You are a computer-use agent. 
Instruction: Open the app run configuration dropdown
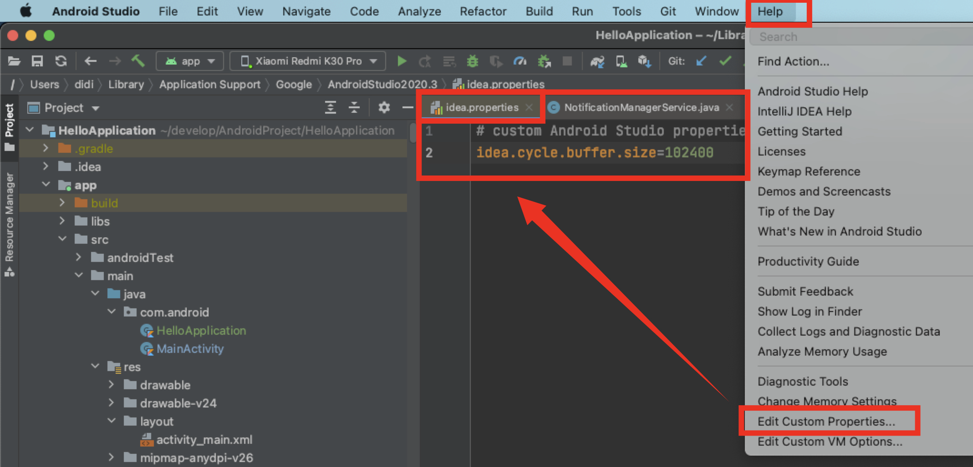190,61
